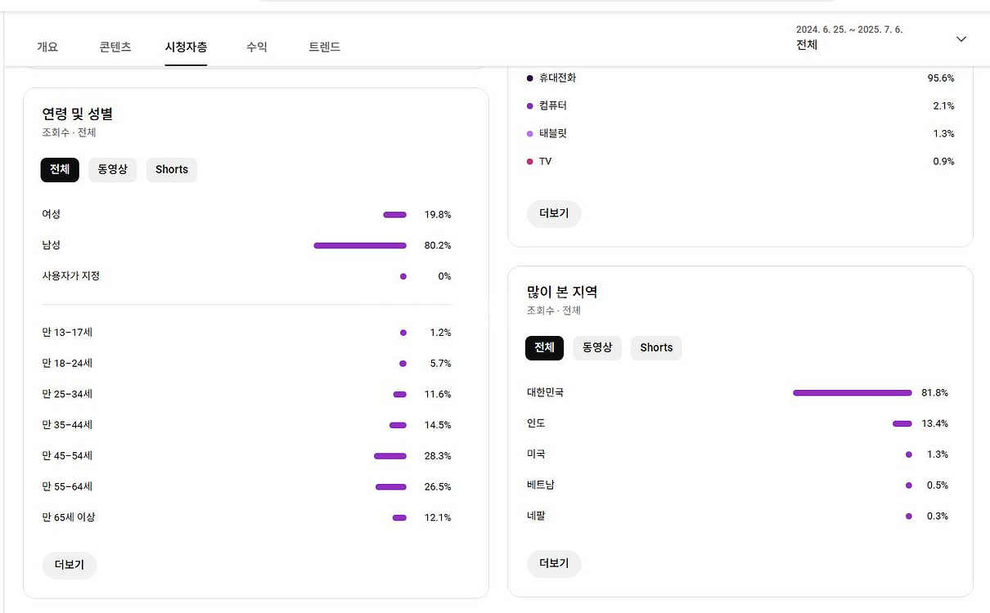Image resolution: width=990 pixels, height=613 pixels.
Task: Go to the 트렌드 tab
Action: coord(324,47)
